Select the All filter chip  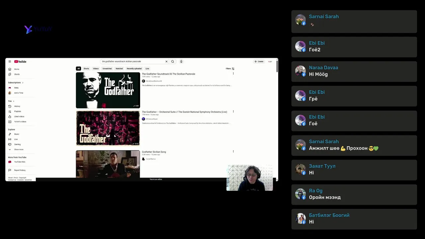point(78,69)
